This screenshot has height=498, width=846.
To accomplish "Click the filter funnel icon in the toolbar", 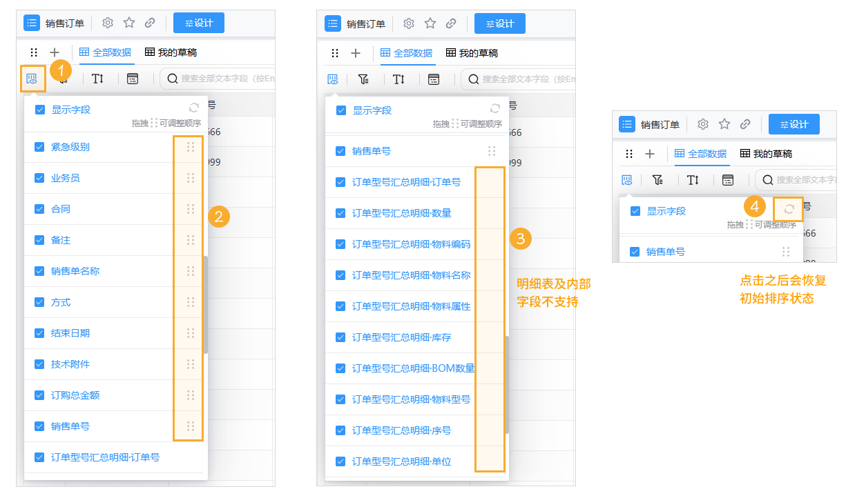I will click(364, 79).
